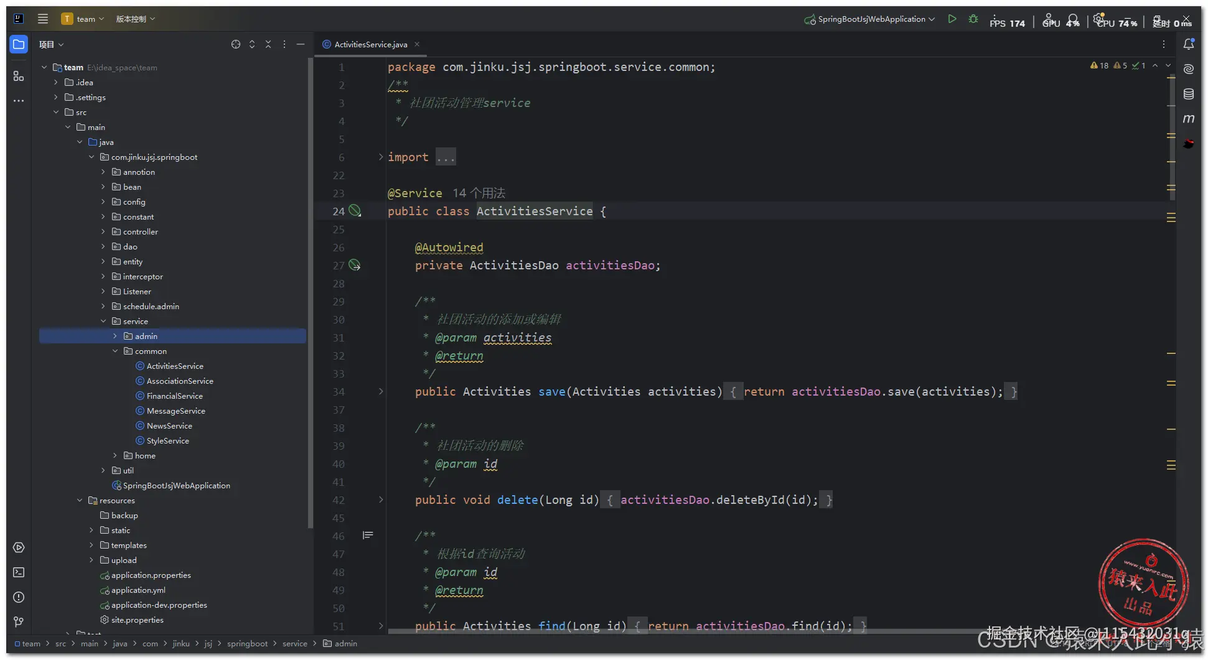Open the Maven tool window
Viewport: 1208px width, 660px height.
click(1189, 119)
